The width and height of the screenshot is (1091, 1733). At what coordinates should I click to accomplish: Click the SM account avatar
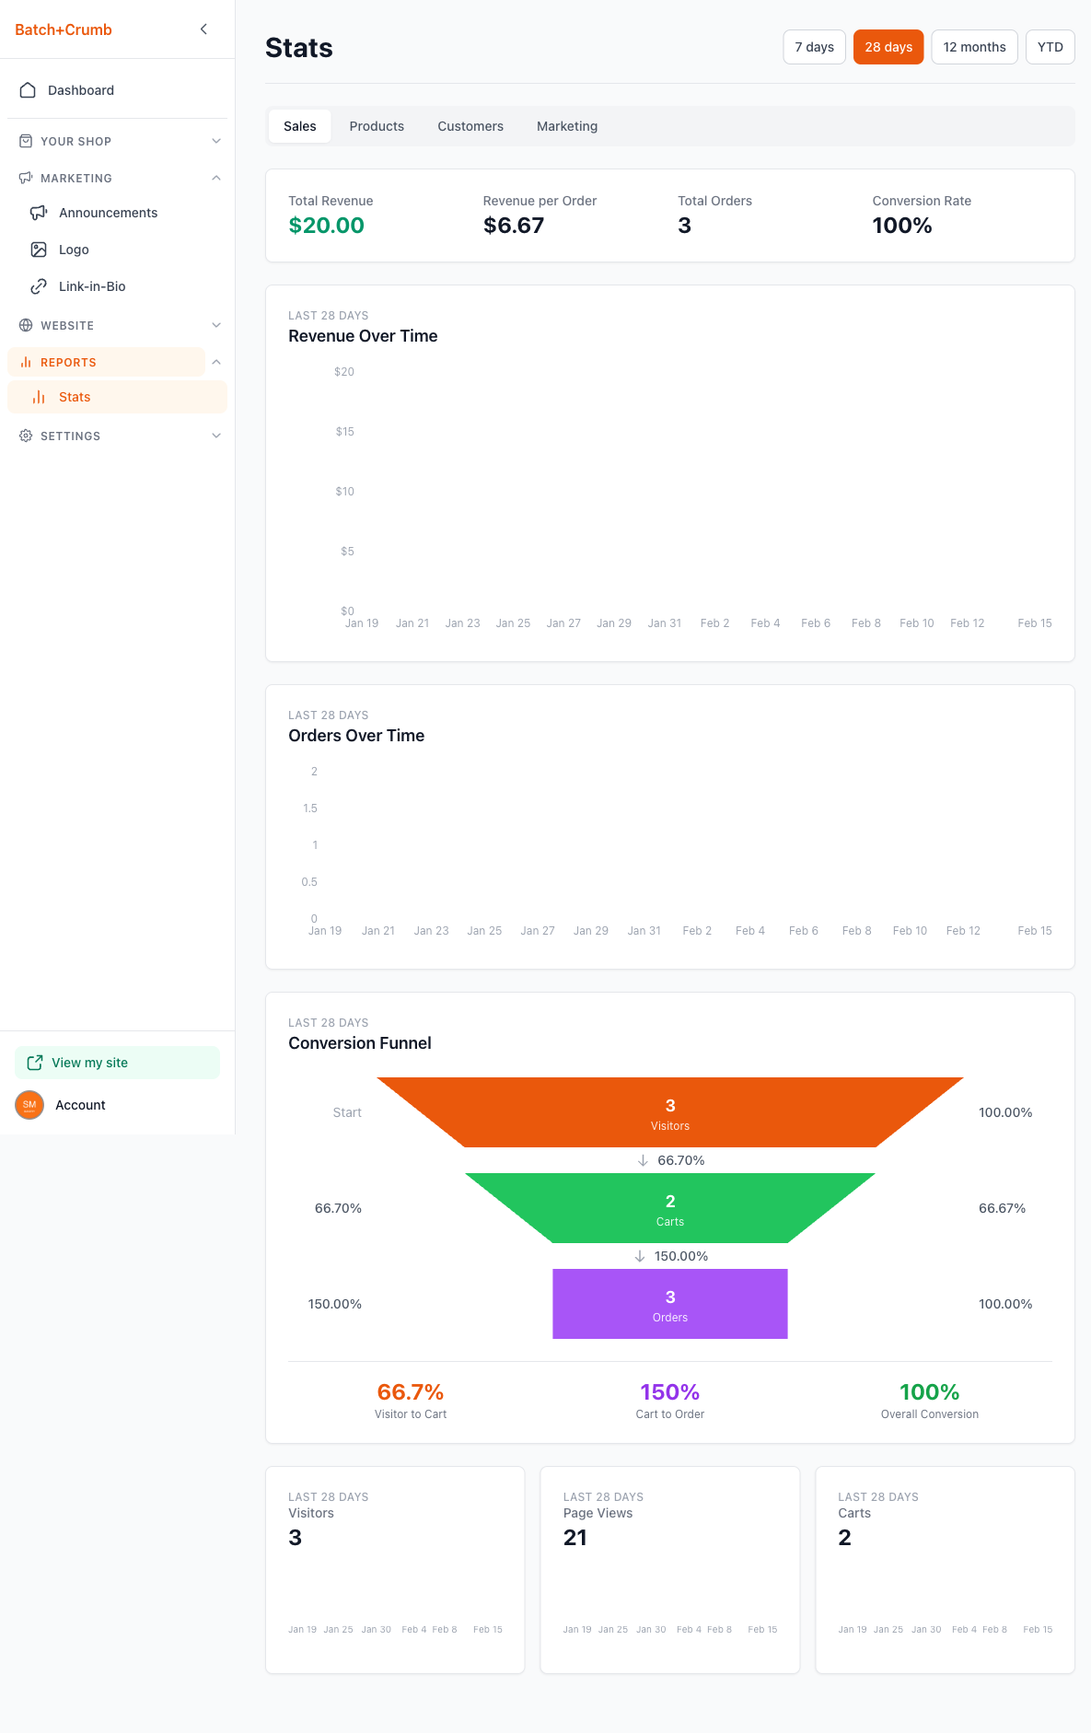point(29,1105)
